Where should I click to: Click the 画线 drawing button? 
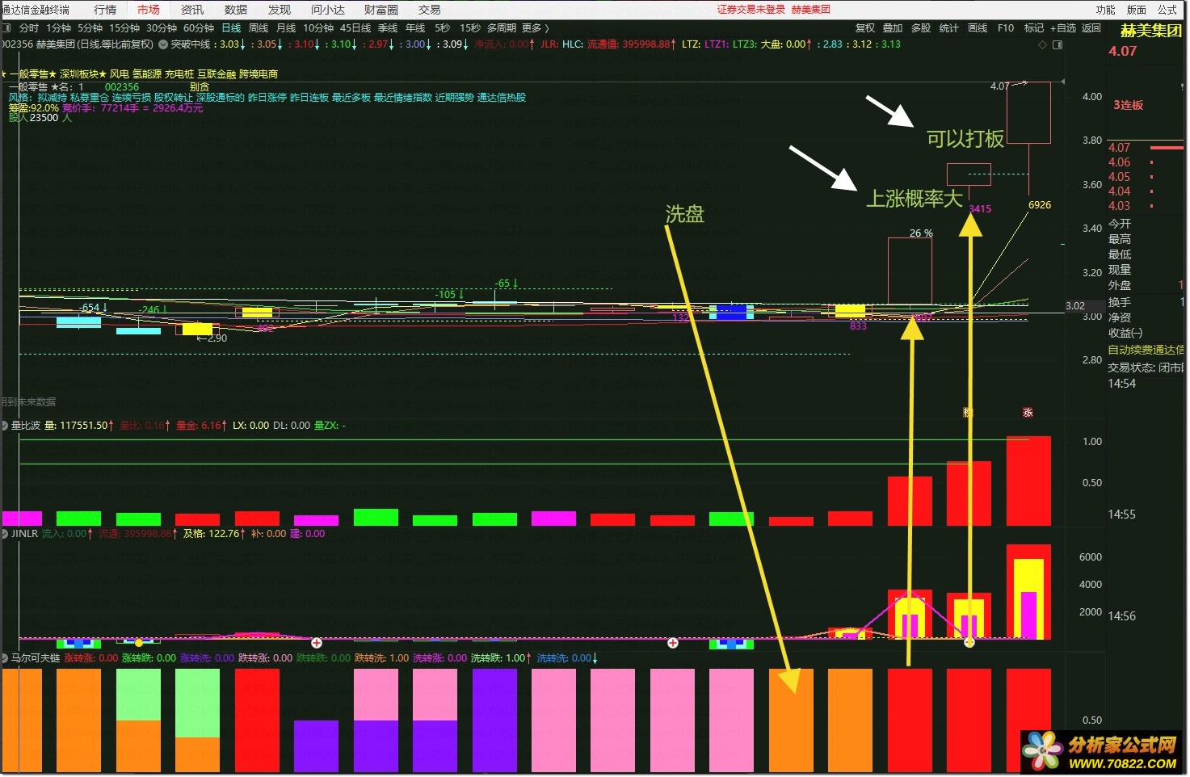point(978,28)
